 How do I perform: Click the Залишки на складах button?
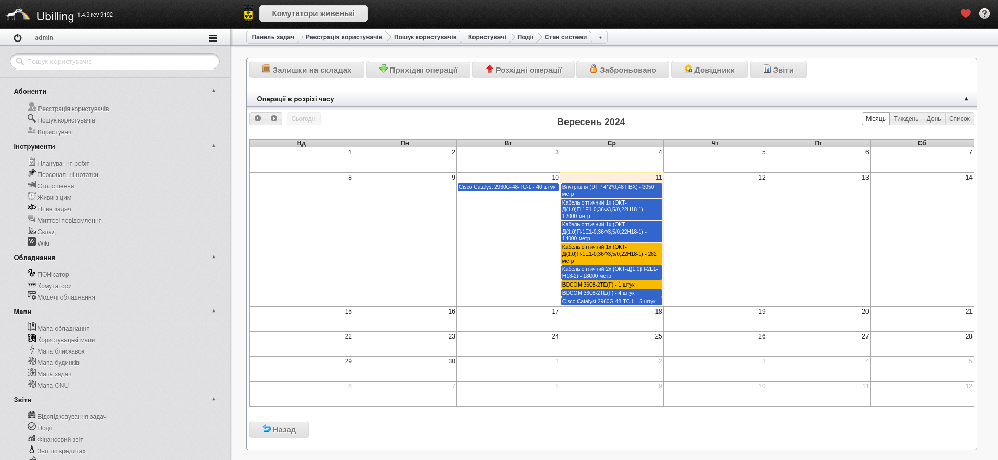click(307, 70)
